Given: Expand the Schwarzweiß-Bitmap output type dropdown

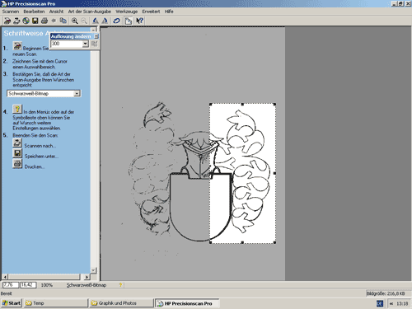Looking at the screenshot, I should pos(77,94).
